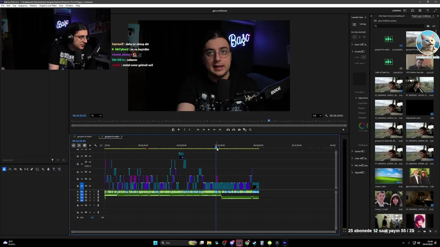This screenshot has height=247, width=440.
Task: Click the Lift button in Program monitor
Action: coord(228,130)
